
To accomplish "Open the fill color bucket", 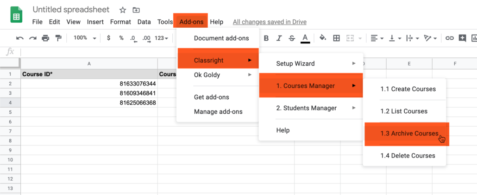I will point(323,38).
